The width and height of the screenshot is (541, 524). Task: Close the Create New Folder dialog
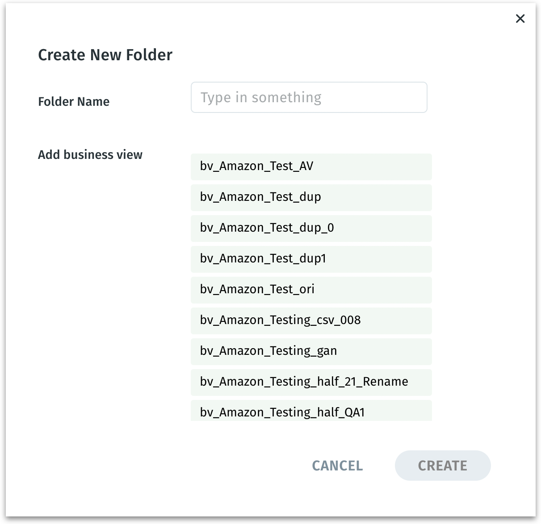(x=520, y=19)
